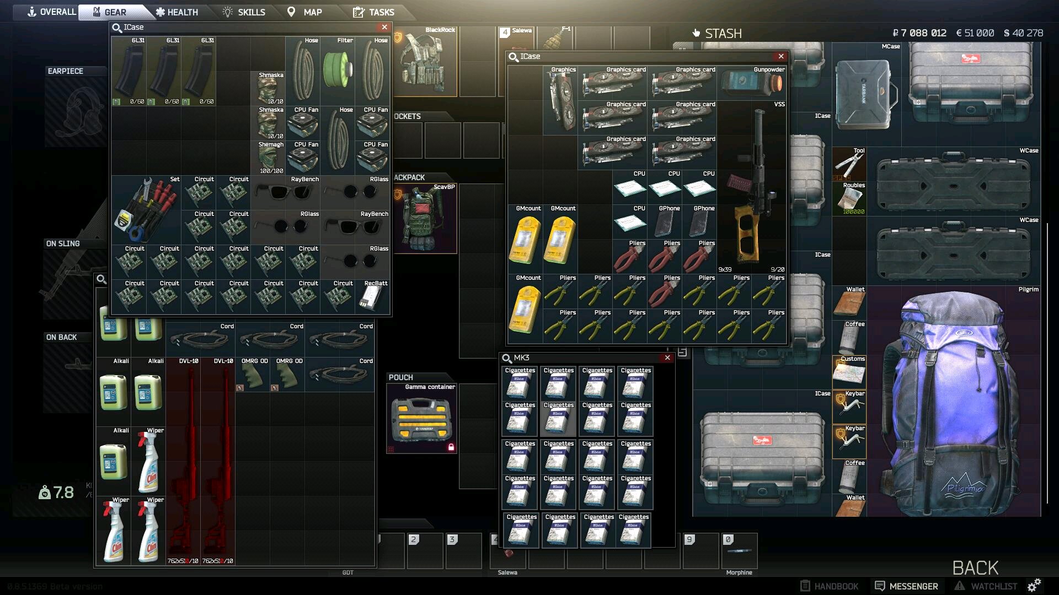The height and width of the screenshot is (595, 1059).
Task: Open the SKILLS tab
Action: pyautogui.click(x=244, y=12)
